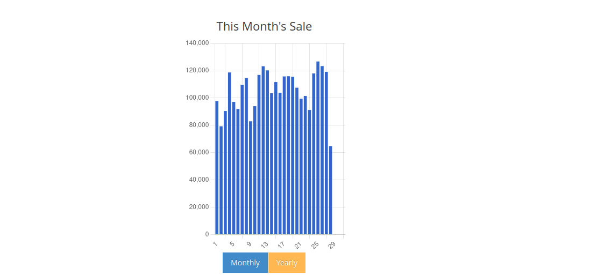Click the x-axis label 13
Screen dimensions: 590x275
[x=264, y=245]
